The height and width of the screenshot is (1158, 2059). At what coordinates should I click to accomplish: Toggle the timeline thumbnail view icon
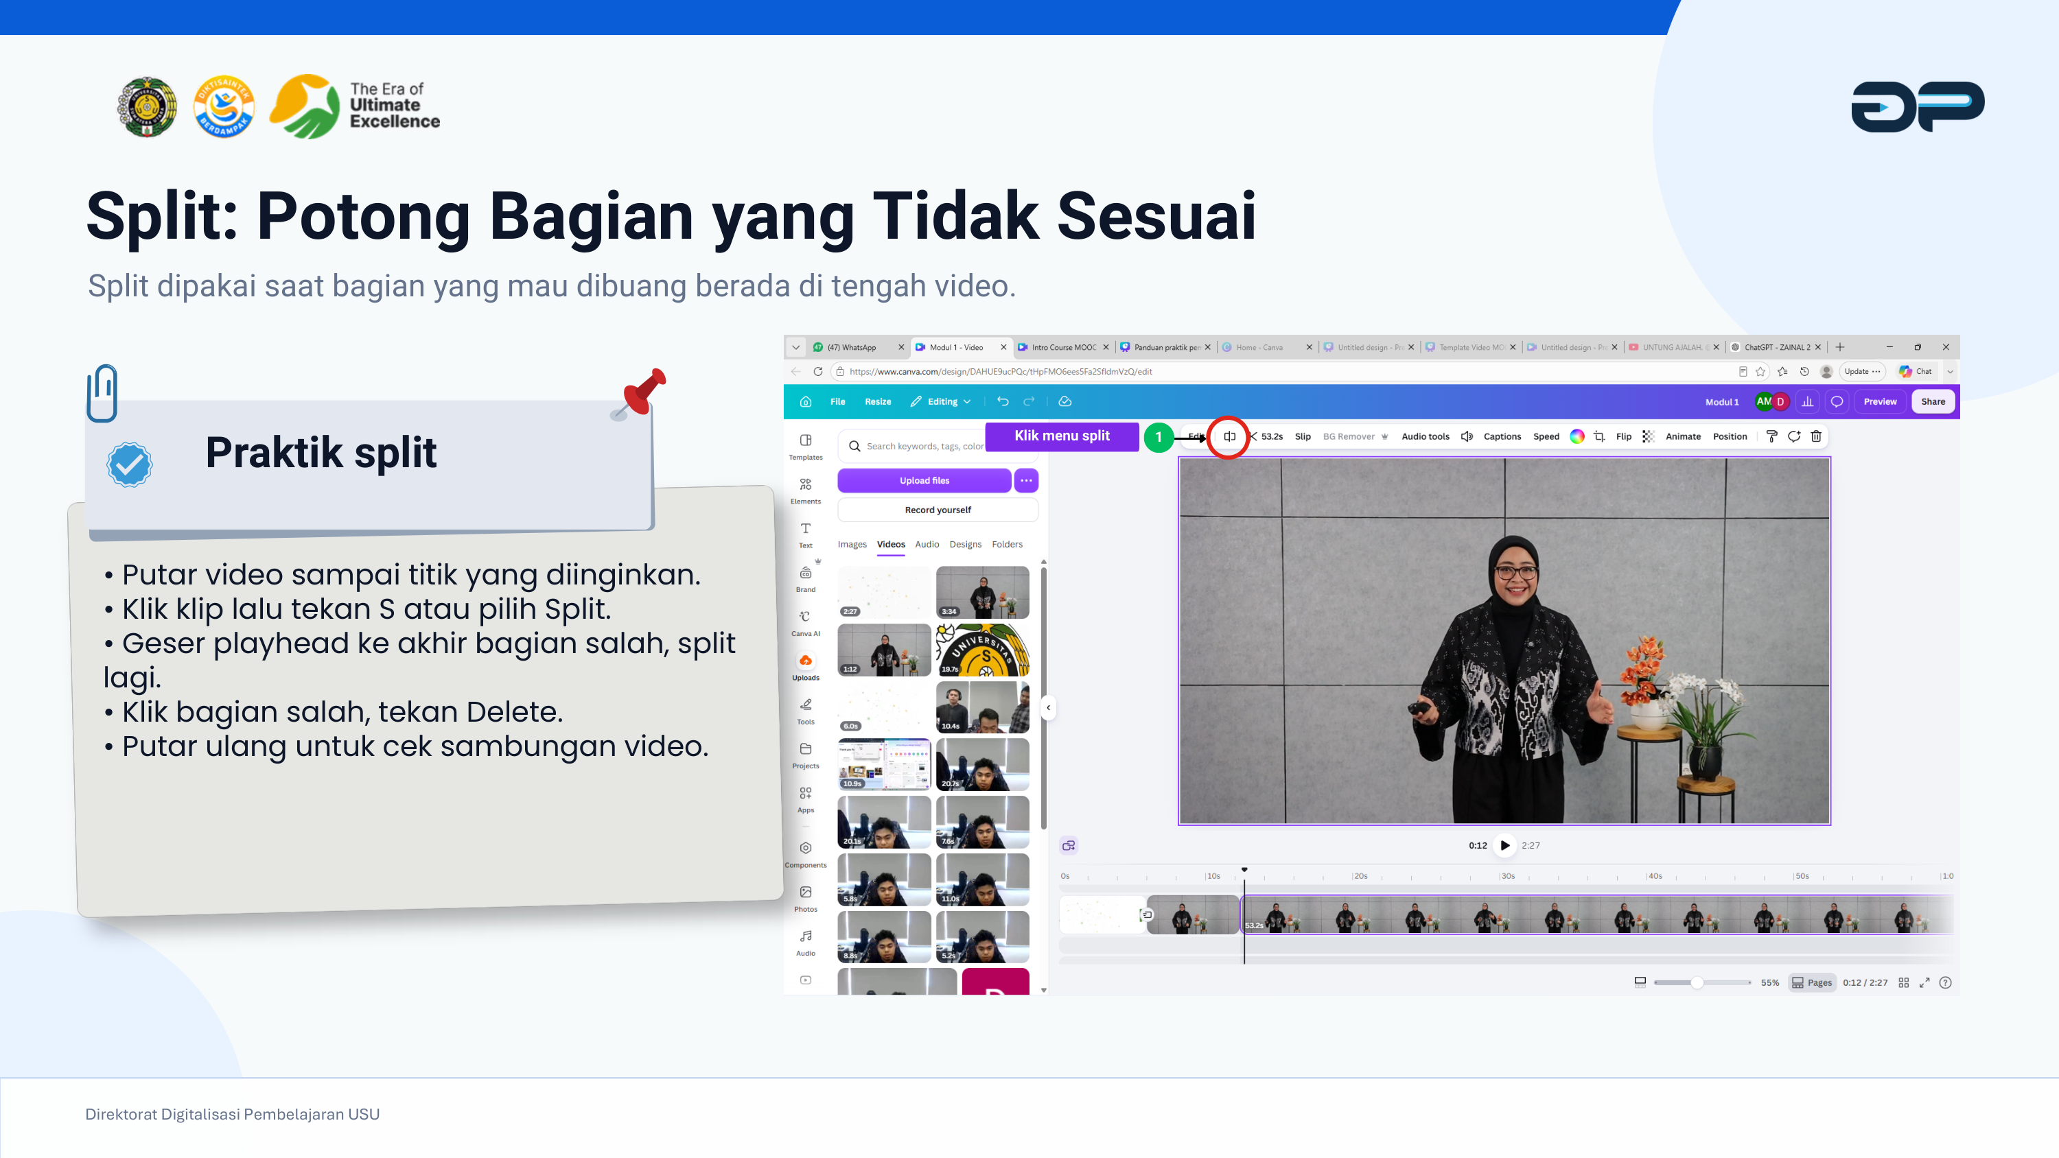coord(1640,982)
